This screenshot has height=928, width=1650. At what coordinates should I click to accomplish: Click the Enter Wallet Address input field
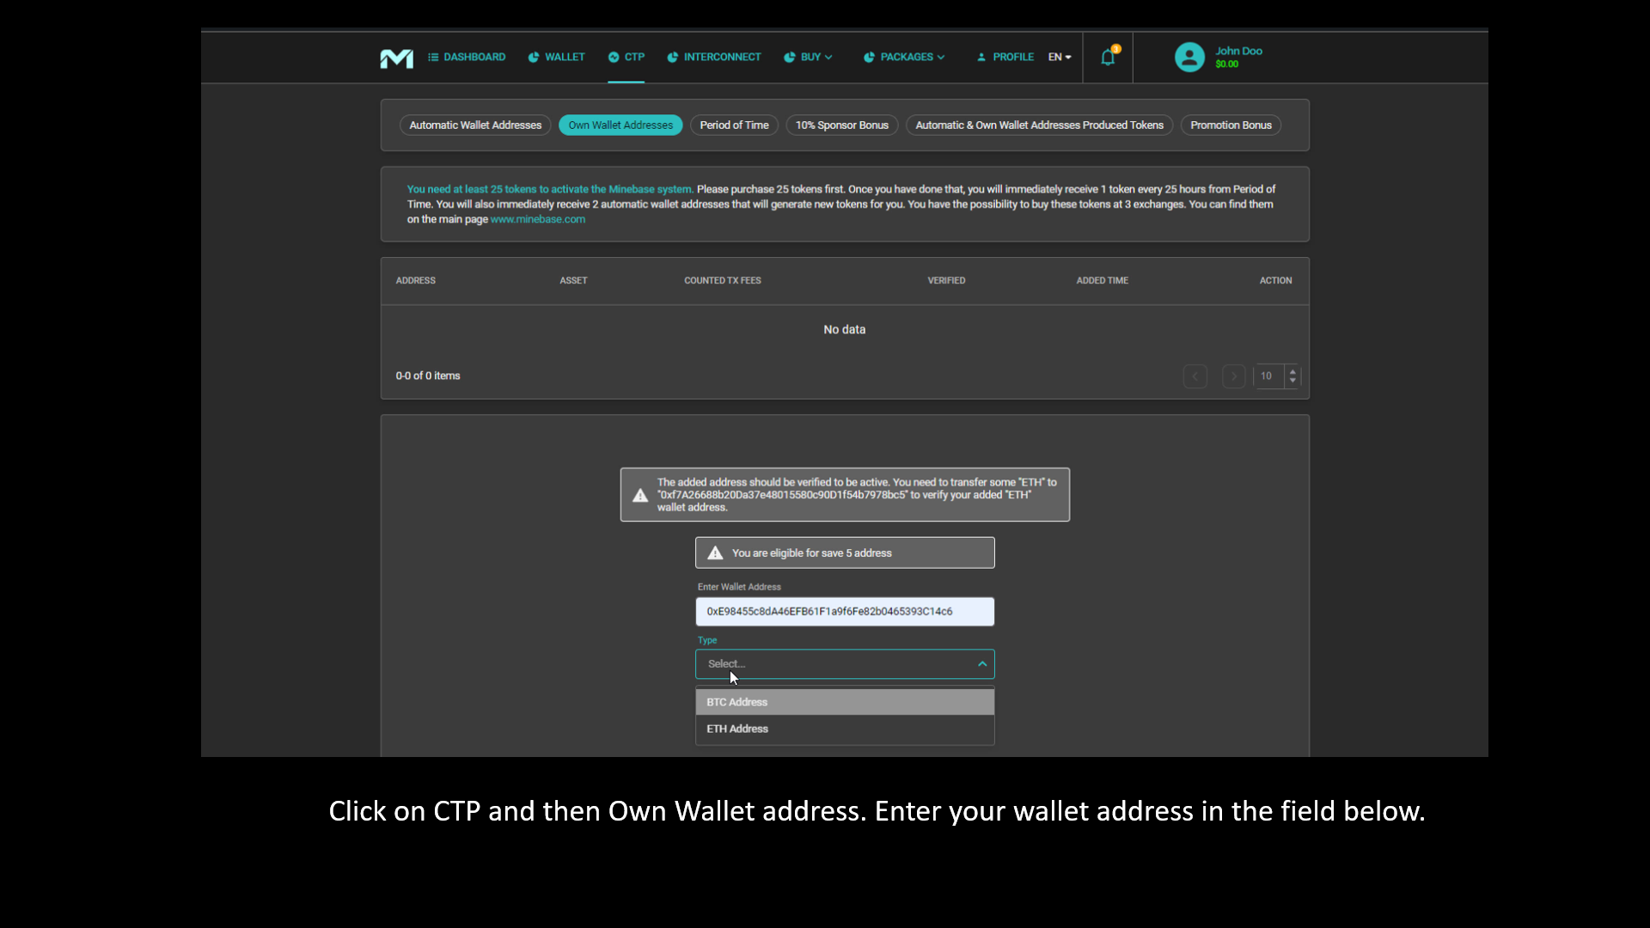click(x=844, y=611)
